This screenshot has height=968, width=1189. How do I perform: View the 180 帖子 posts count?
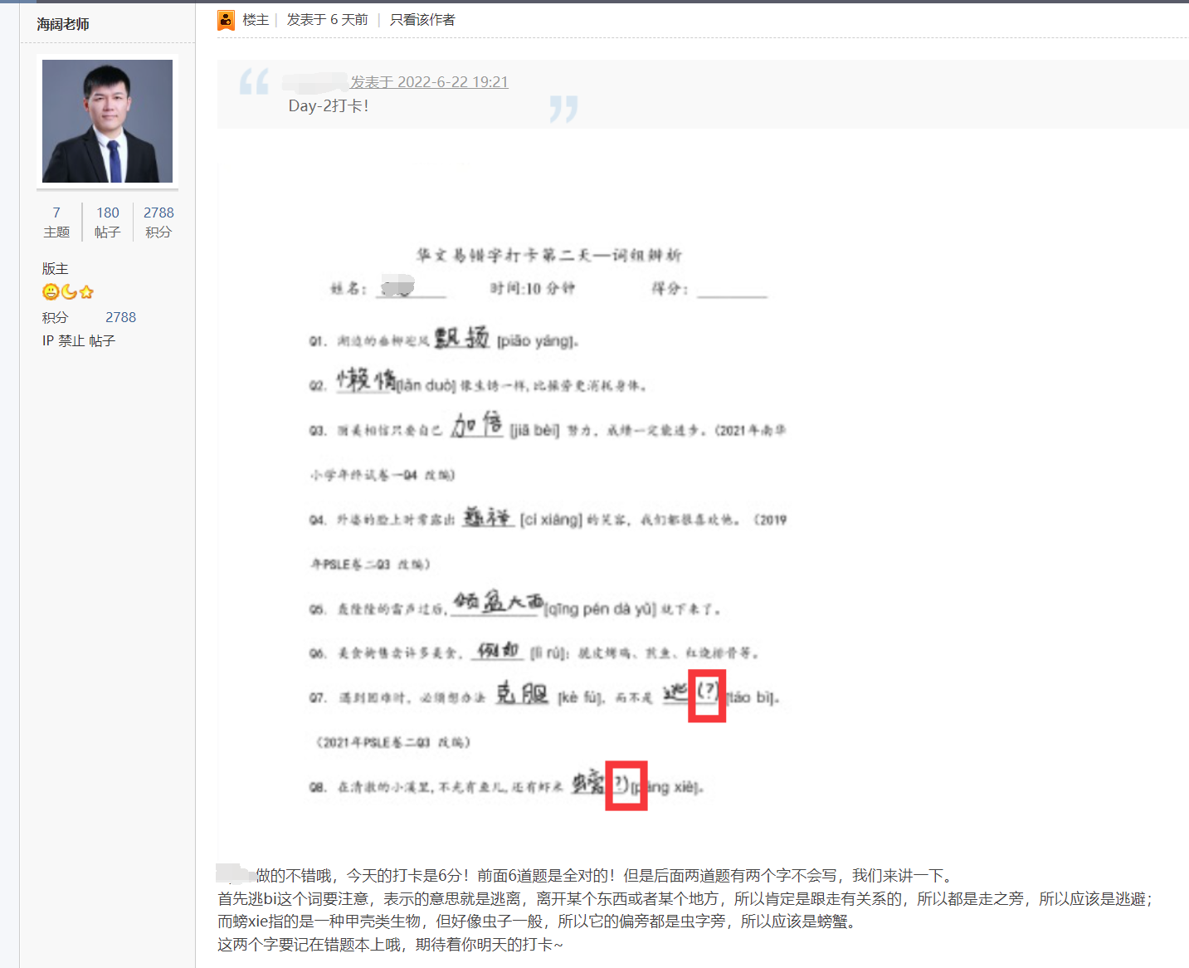click(108, 222)
